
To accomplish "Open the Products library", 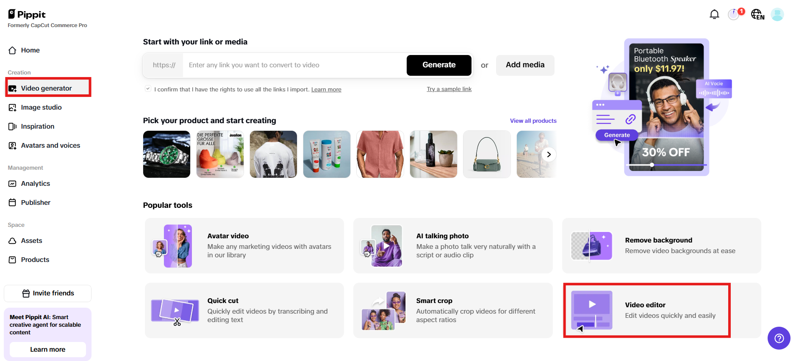I will [35, 259].
